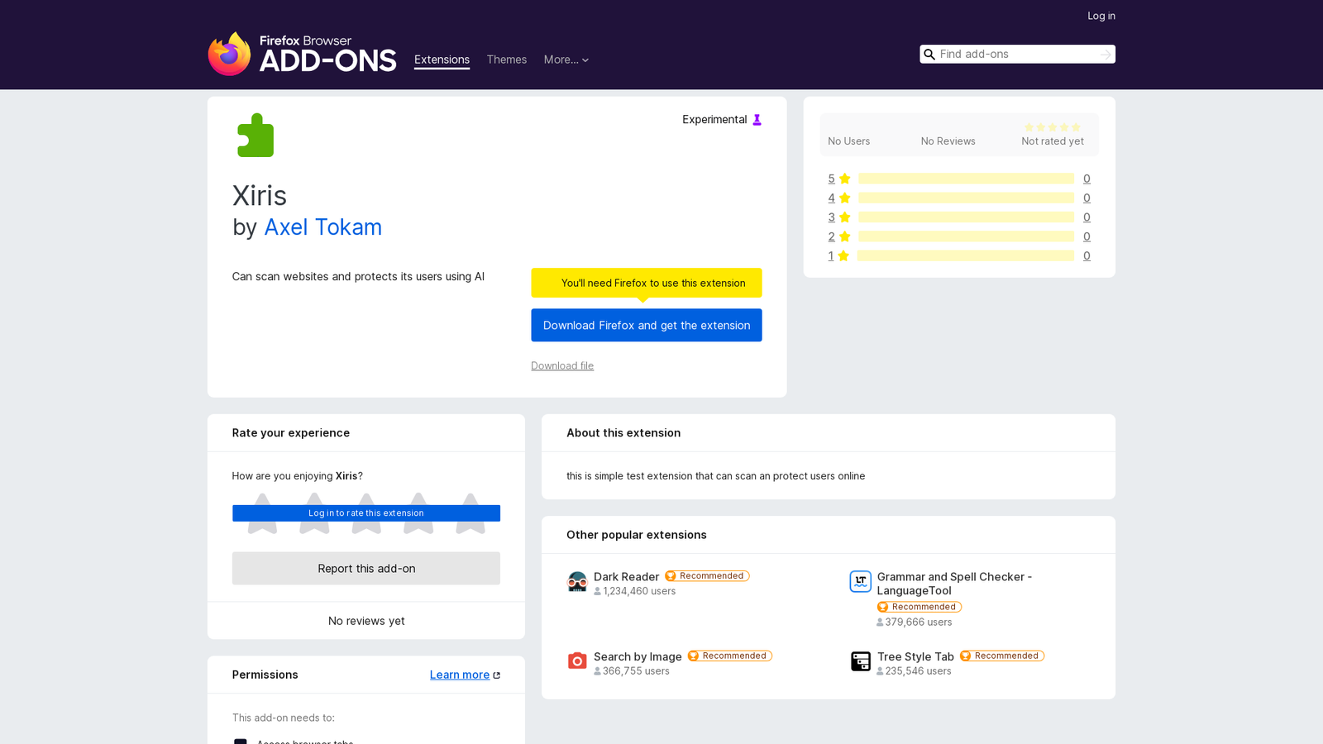
Task: Click the Report this add-on button
Action: (x=366, y=569)
